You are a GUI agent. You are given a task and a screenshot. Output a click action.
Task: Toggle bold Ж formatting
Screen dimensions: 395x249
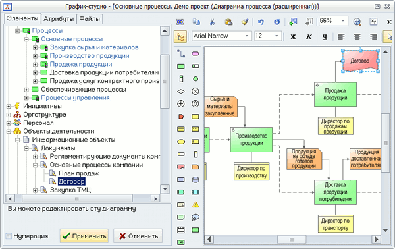click(293, 37)
